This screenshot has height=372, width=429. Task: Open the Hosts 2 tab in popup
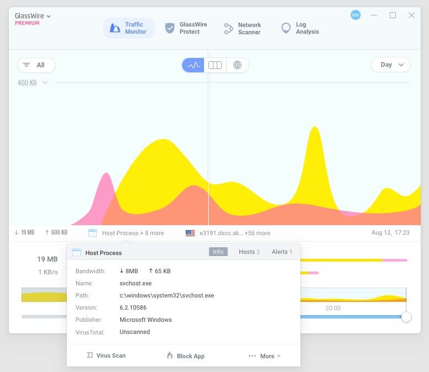[249, 252]
